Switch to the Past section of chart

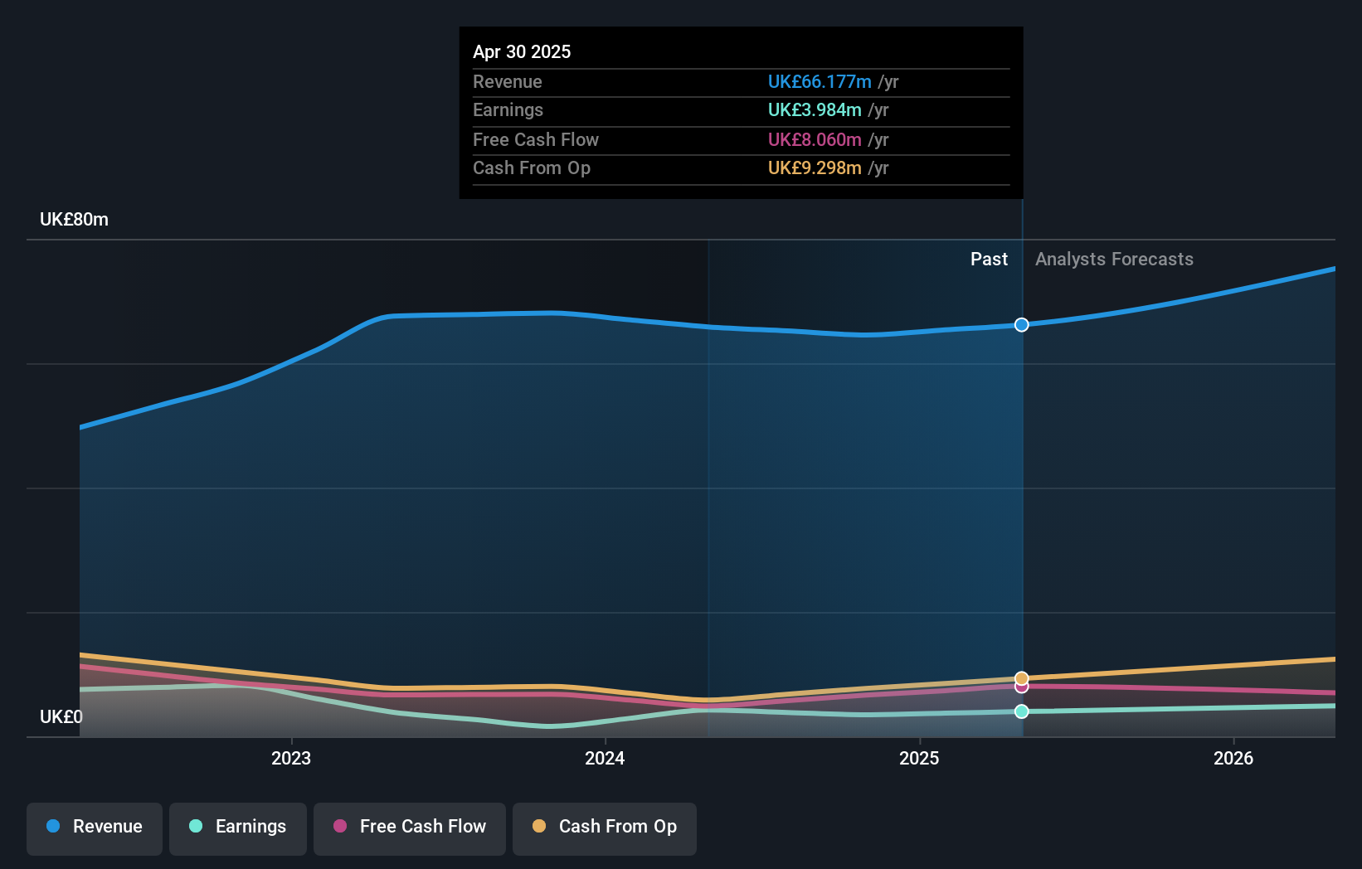point(989,259)
